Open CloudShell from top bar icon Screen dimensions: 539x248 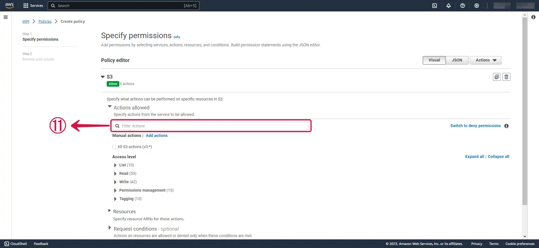coord(435,6)
